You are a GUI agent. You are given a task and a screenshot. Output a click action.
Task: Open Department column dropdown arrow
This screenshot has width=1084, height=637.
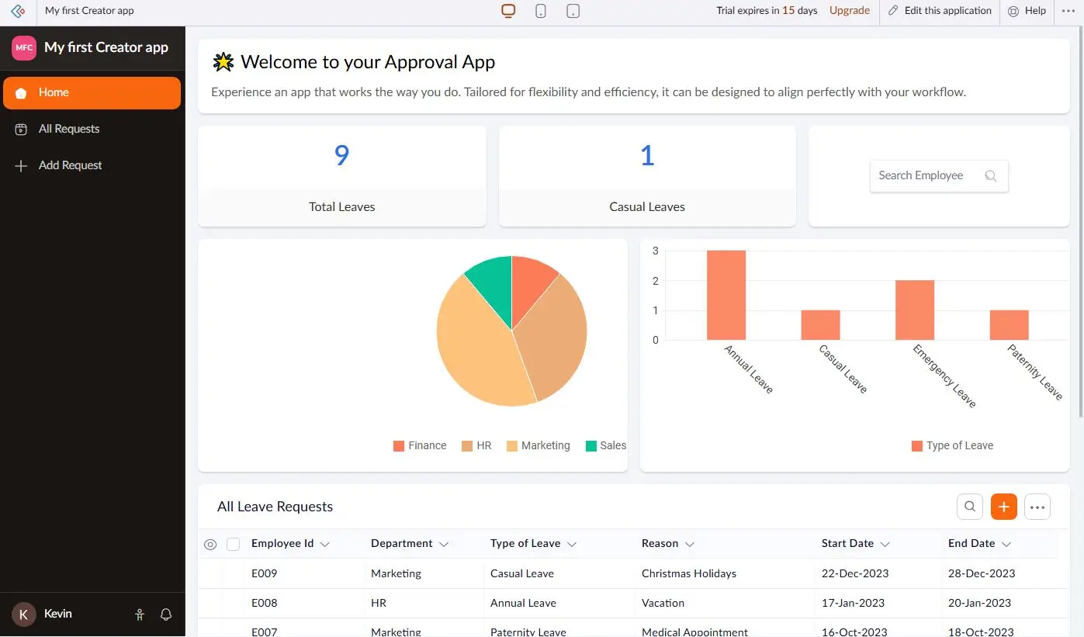tap(444, 545)
